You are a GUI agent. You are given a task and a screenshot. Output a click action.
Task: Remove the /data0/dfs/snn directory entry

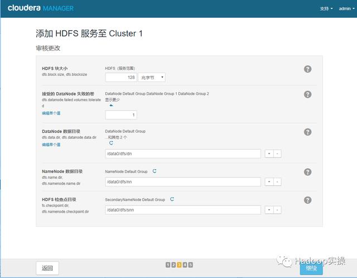tap(277, 210)
